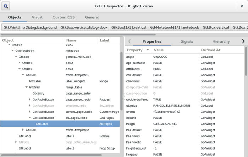The image size is (248, 157).
Task: Open the Custom CSS tab
Action: pyautogui.click(x=64, y=17)
